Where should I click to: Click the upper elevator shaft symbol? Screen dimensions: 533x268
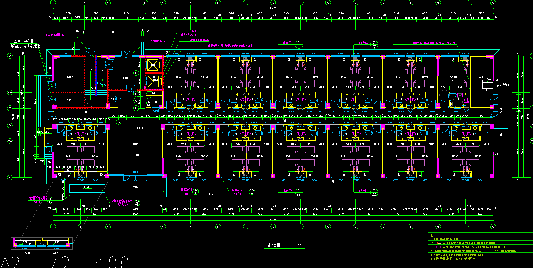point(152,65)
